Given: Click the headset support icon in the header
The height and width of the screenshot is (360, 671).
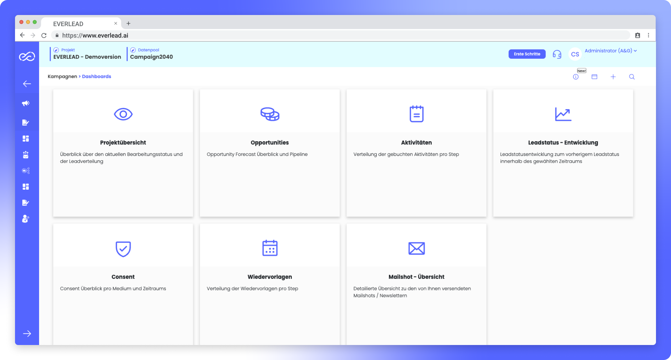Looking at the screenshot, I should click(x=557, y=54).
